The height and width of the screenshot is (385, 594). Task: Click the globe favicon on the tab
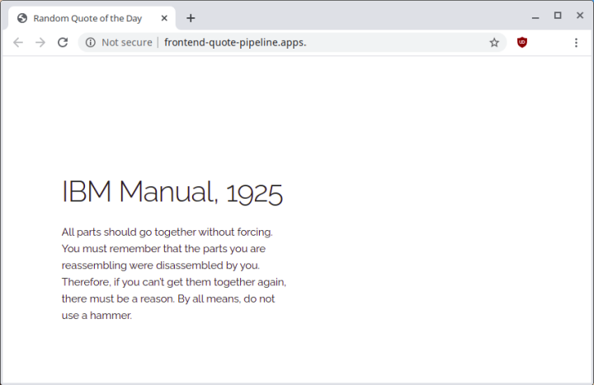(x=22, y=18)
